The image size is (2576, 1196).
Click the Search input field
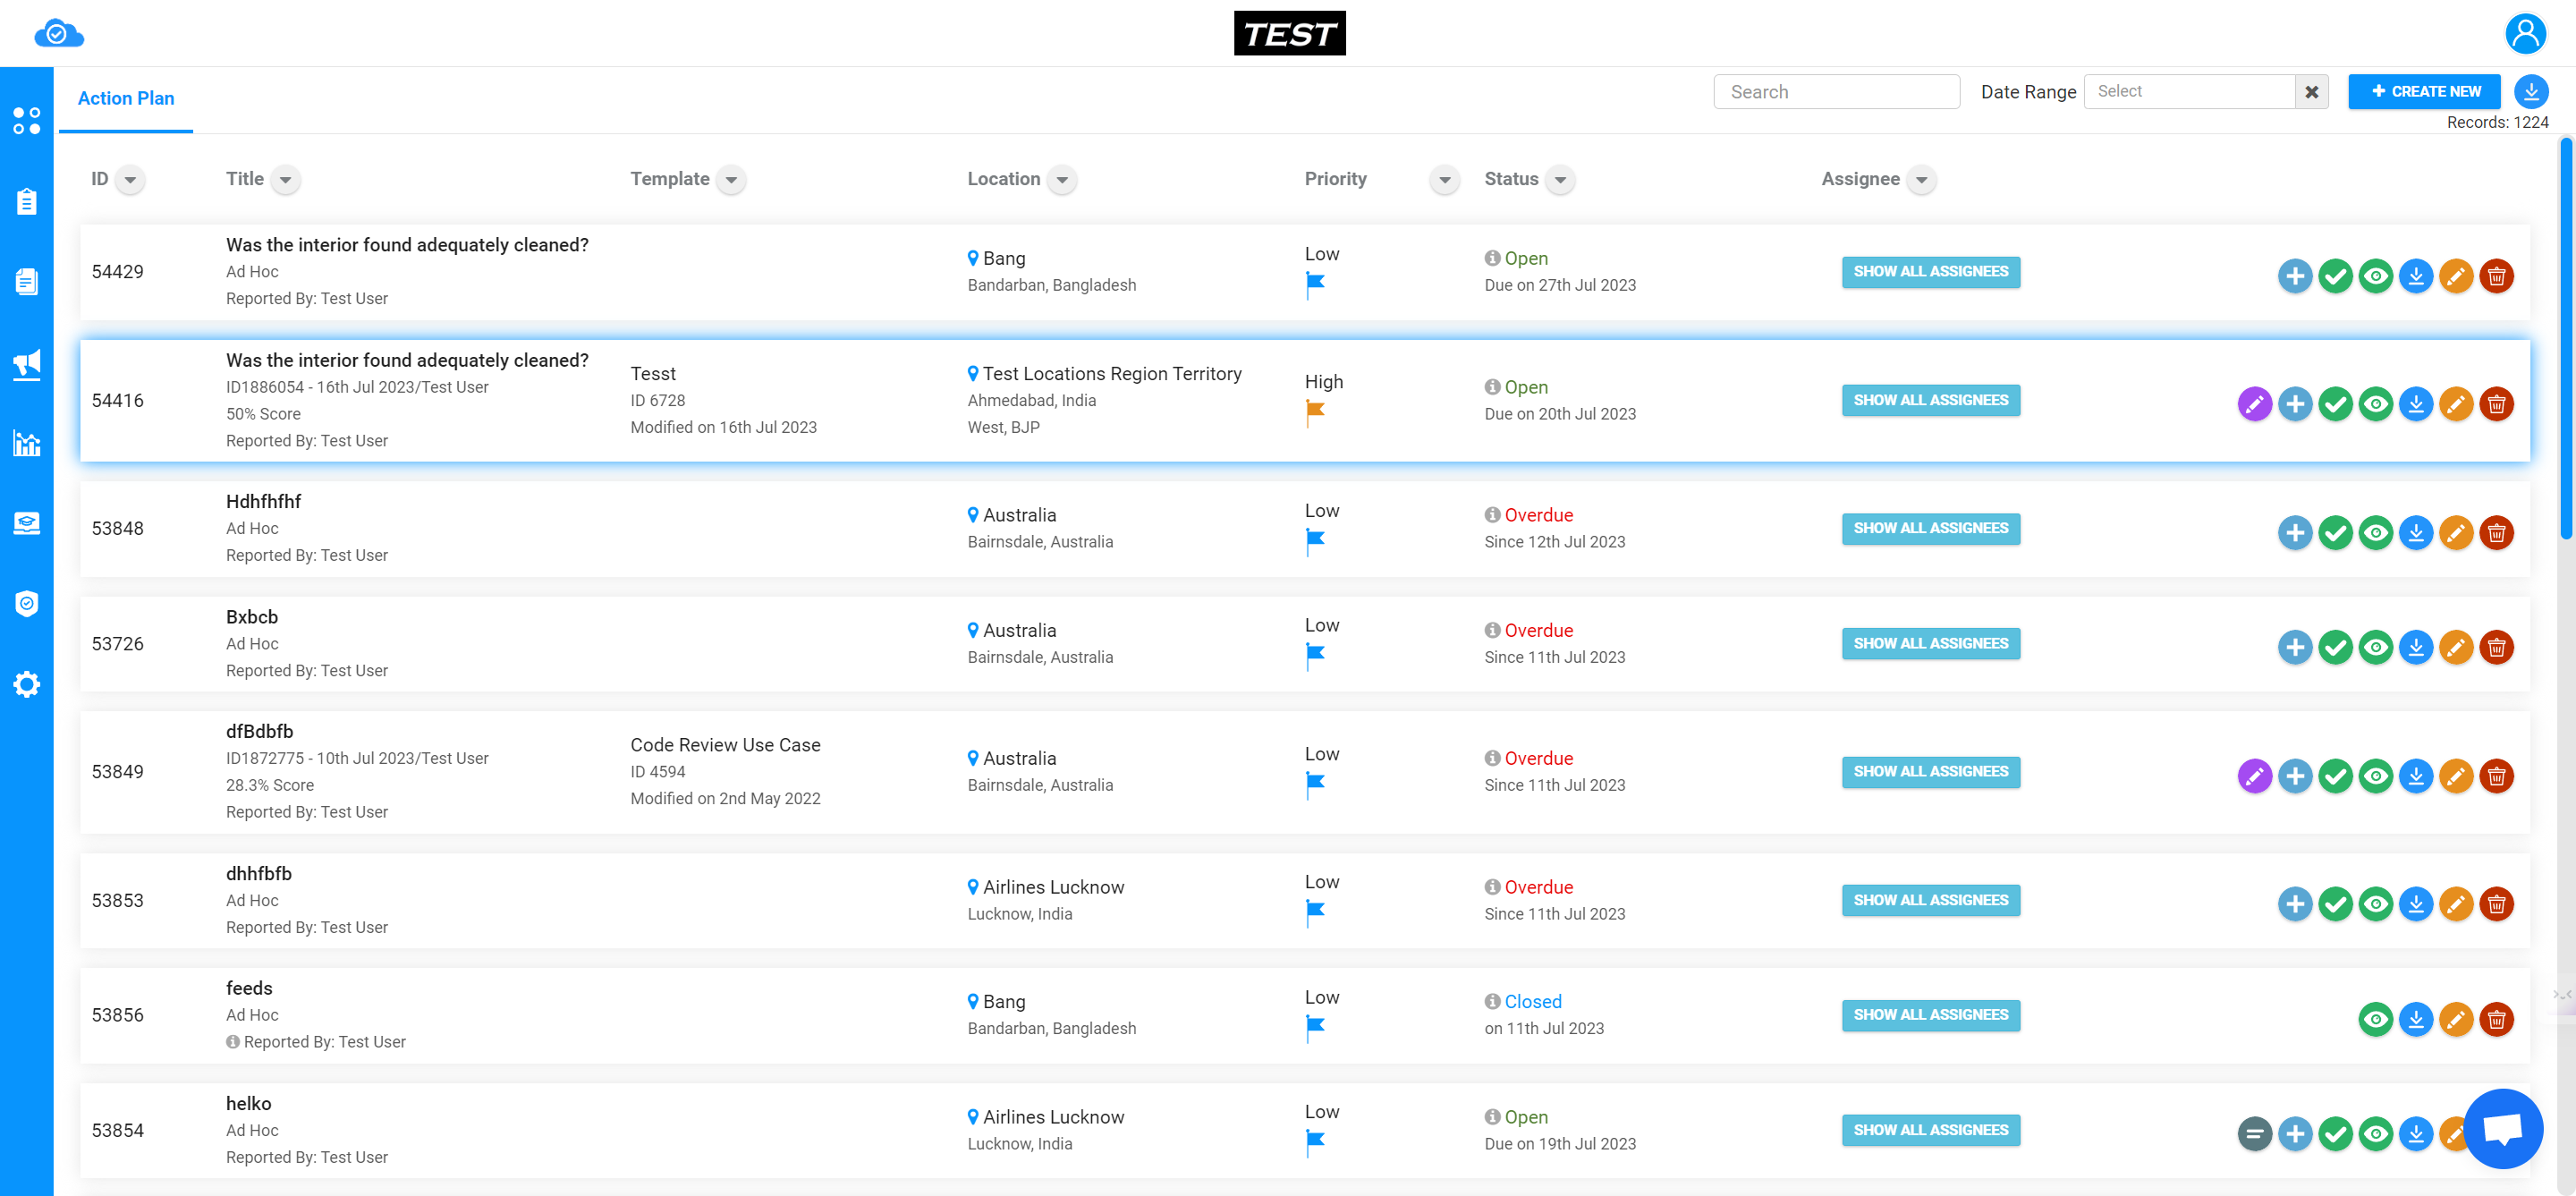click(1836, 92)
